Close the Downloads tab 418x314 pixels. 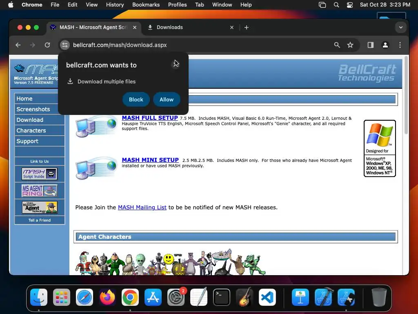tap(232, 27)
